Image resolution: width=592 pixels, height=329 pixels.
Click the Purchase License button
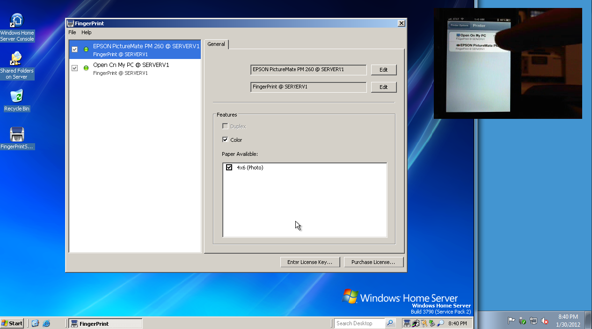coord(373,262)
